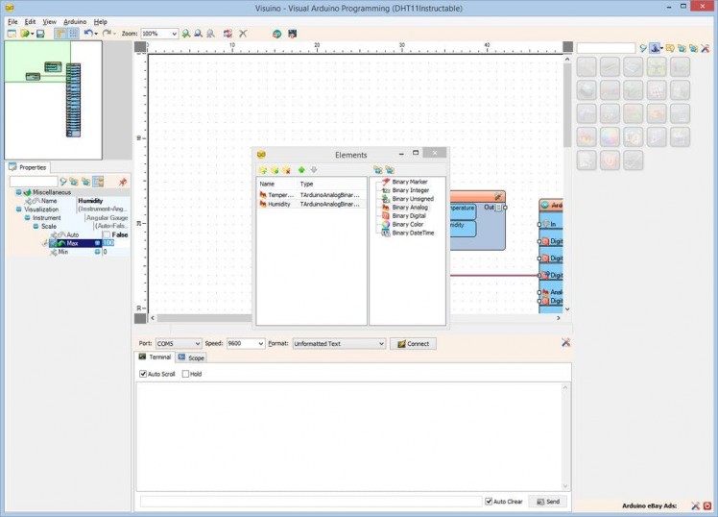The height and width of the screenshot is (517, 718).
Task: Enable the Hold checkbox
Action: (x=186, y=374)
